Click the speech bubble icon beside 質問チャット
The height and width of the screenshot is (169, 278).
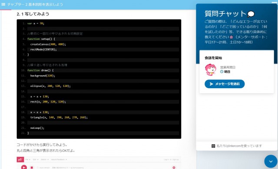point(251,14)
